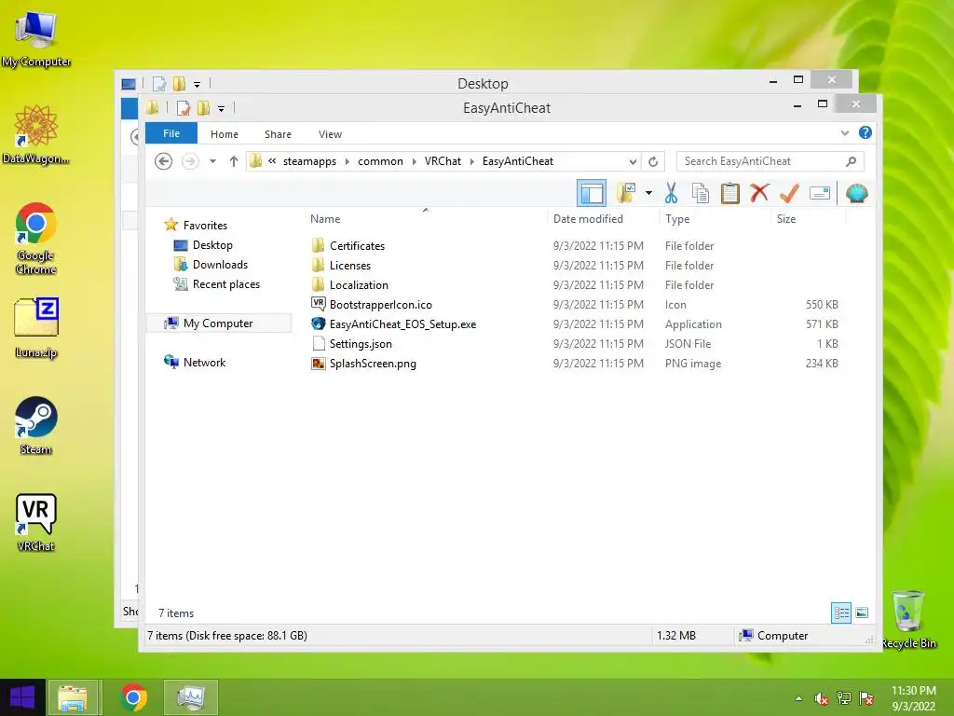Viewport: 954px width, 716px height.
Task: Click the Cut scissors toolbar icon
Action: (671, 193)
